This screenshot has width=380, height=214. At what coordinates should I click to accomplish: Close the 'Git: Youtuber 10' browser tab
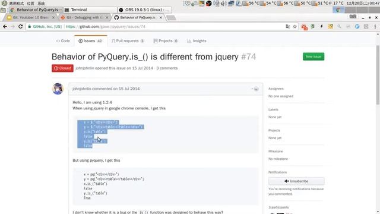click(53, 17)
